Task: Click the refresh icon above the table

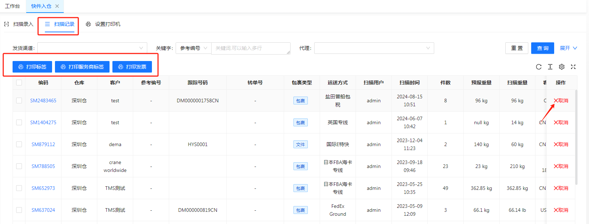Action: [538, 67]
